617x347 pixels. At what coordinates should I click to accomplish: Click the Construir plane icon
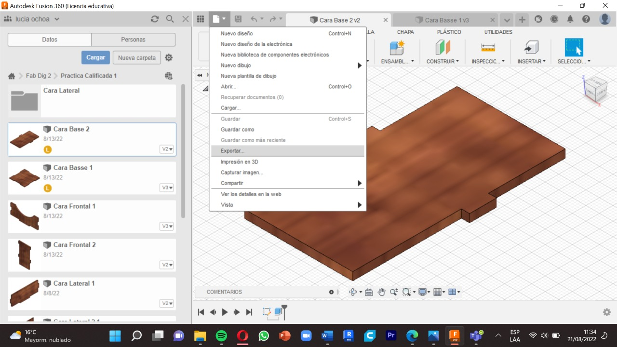click(x=443, y=48)
